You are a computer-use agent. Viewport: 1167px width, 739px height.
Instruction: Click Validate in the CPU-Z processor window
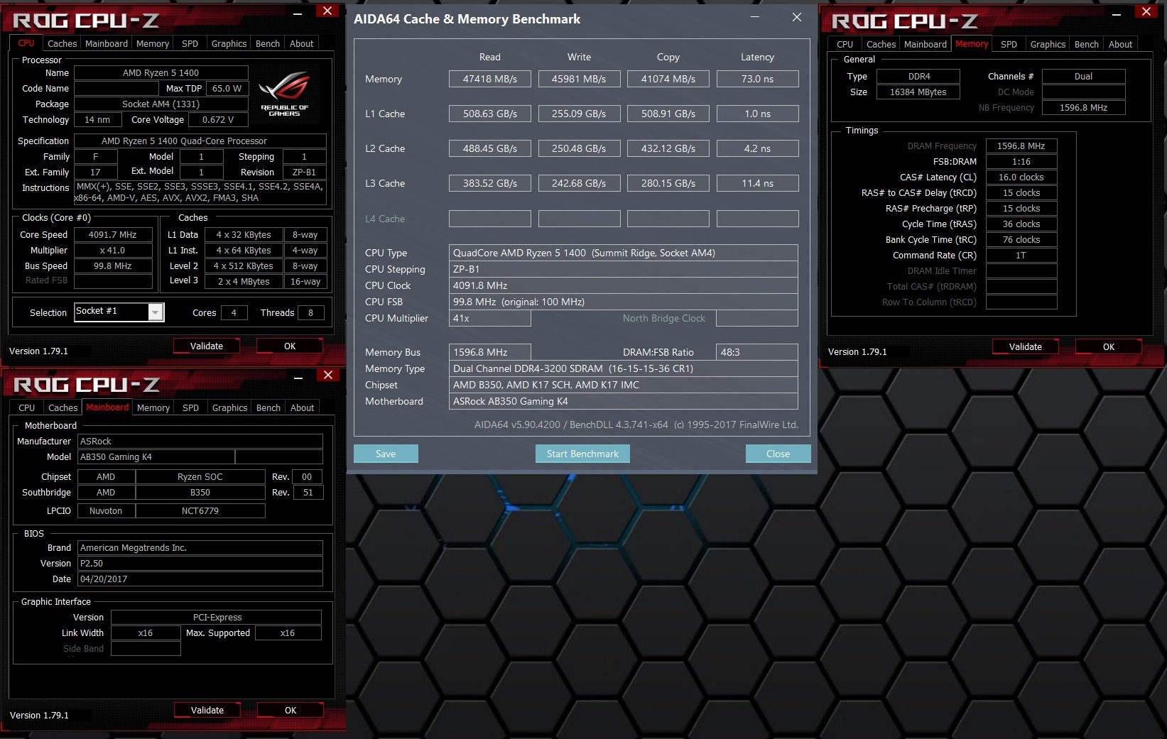pos(207,346)
